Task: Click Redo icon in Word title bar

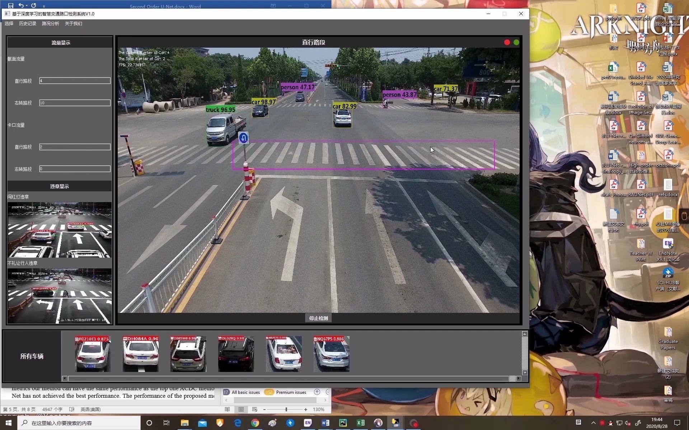Action: pos(34,6)
